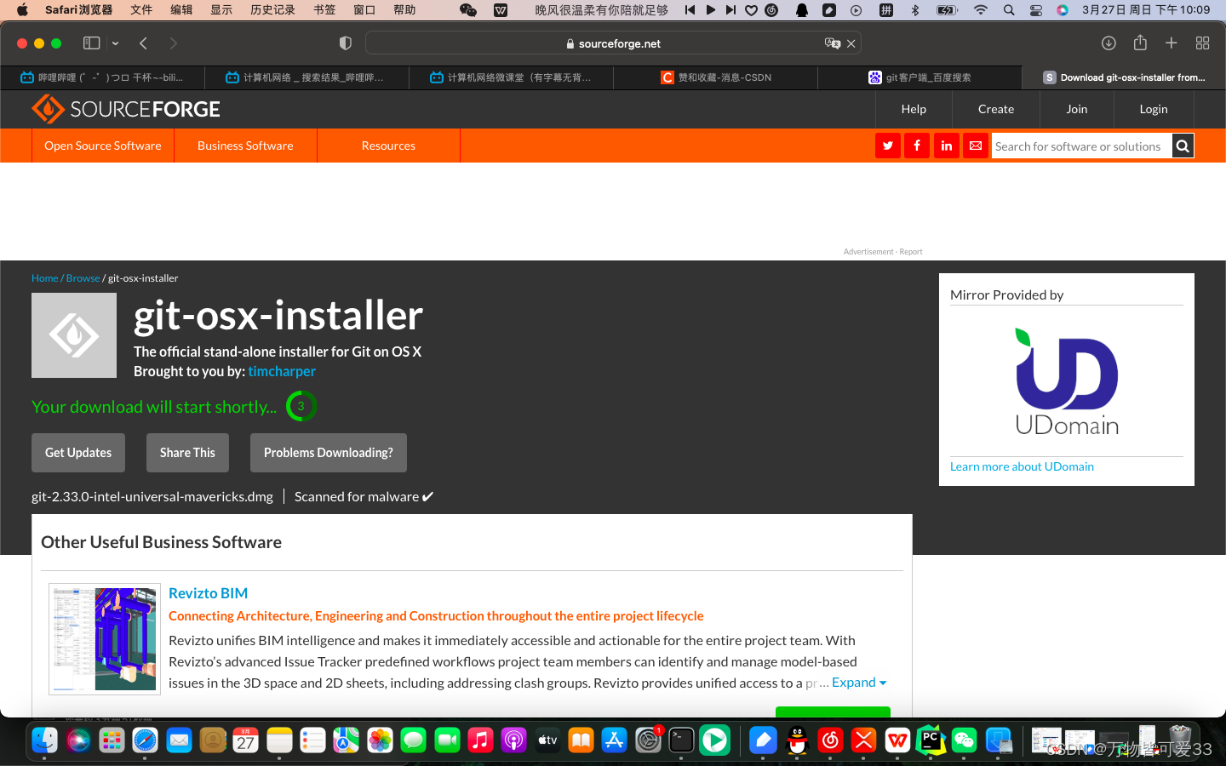
Task: Open Terminal from the Dock
Action: coord(681,740)
